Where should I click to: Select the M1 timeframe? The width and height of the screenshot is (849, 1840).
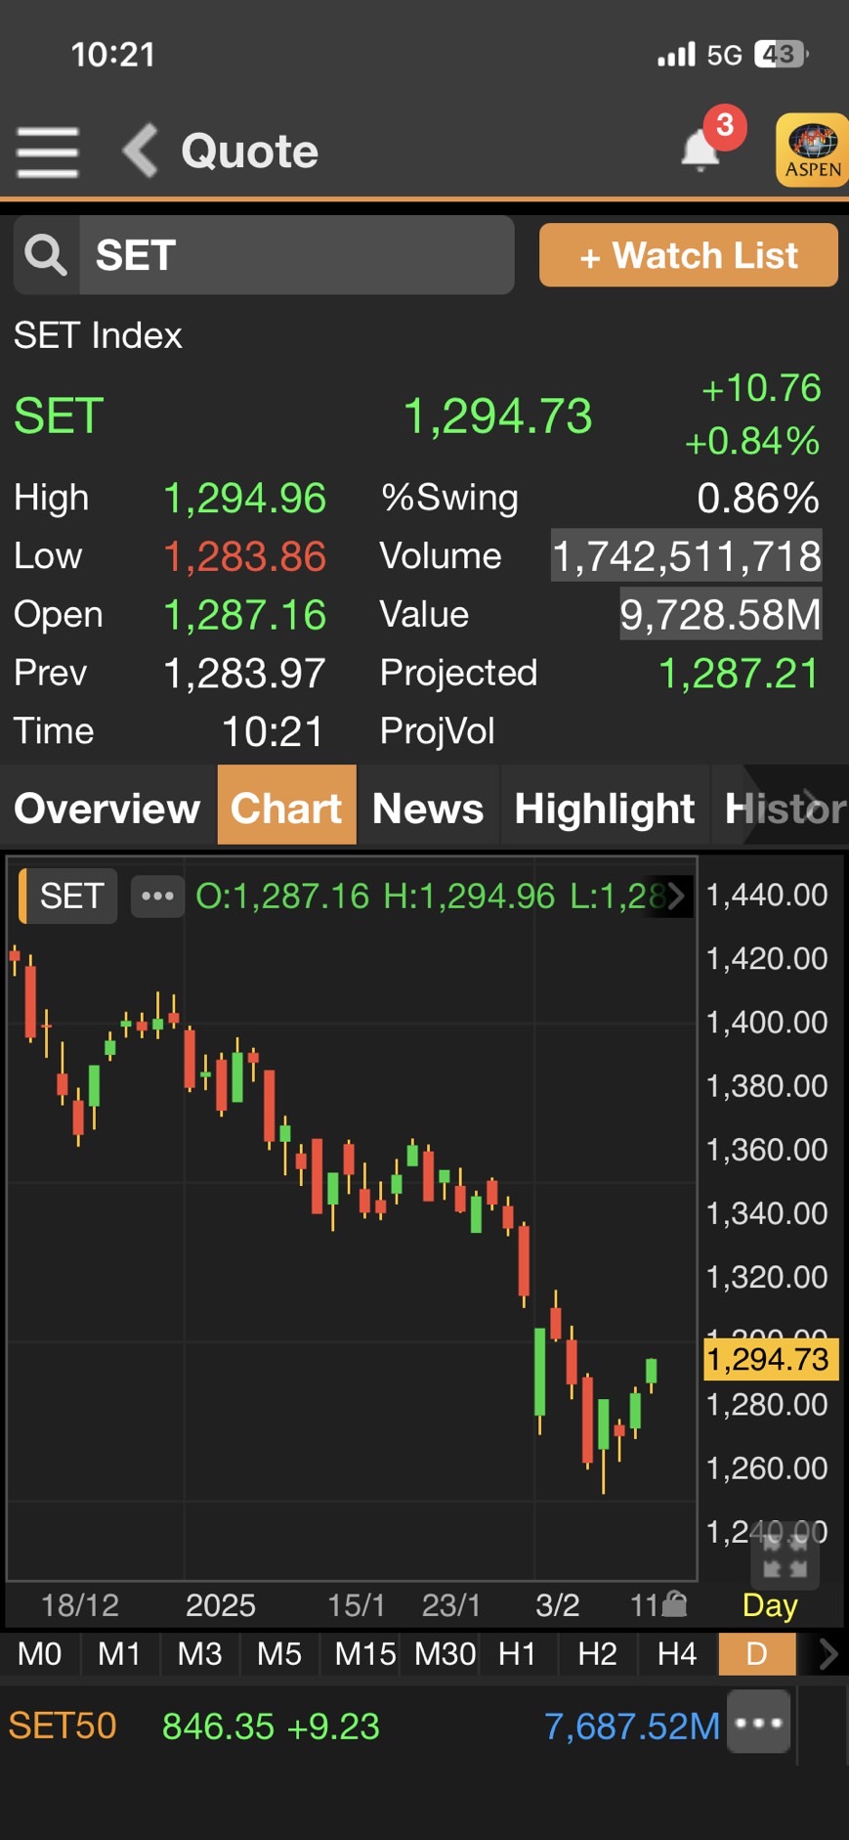click(119, 1654)
